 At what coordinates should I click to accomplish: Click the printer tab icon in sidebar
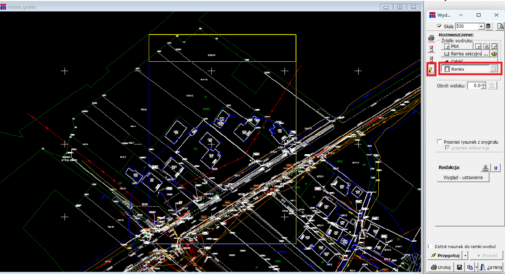(x=431, y=38)
